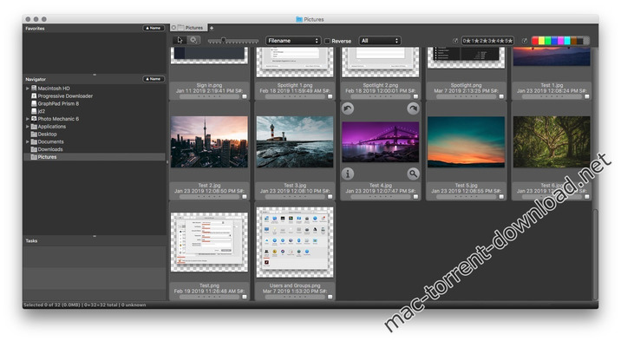The image size is (621, 341).
Task: Click the thumbnail size slider
Action: coord(232,41)
